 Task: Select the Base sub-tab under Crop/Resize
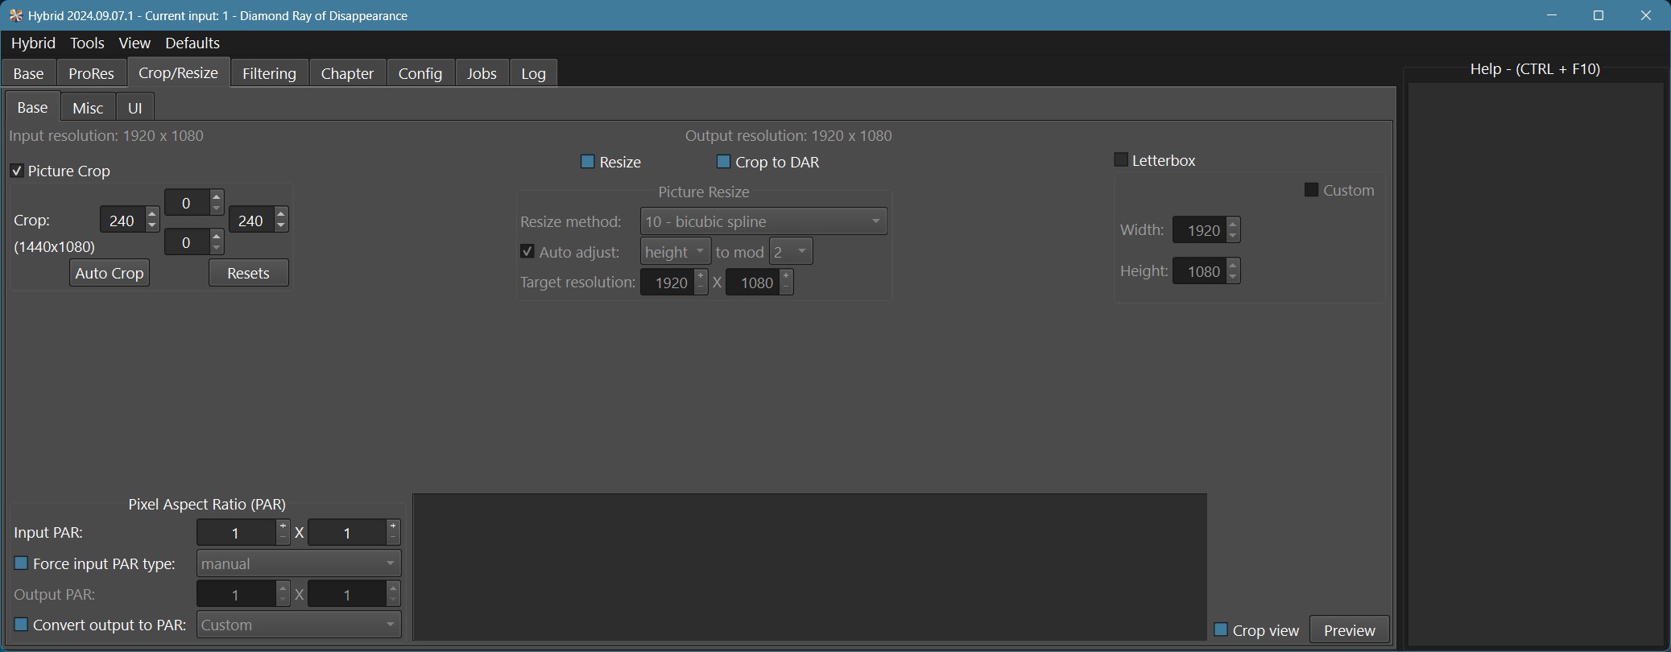coord(32,107)
